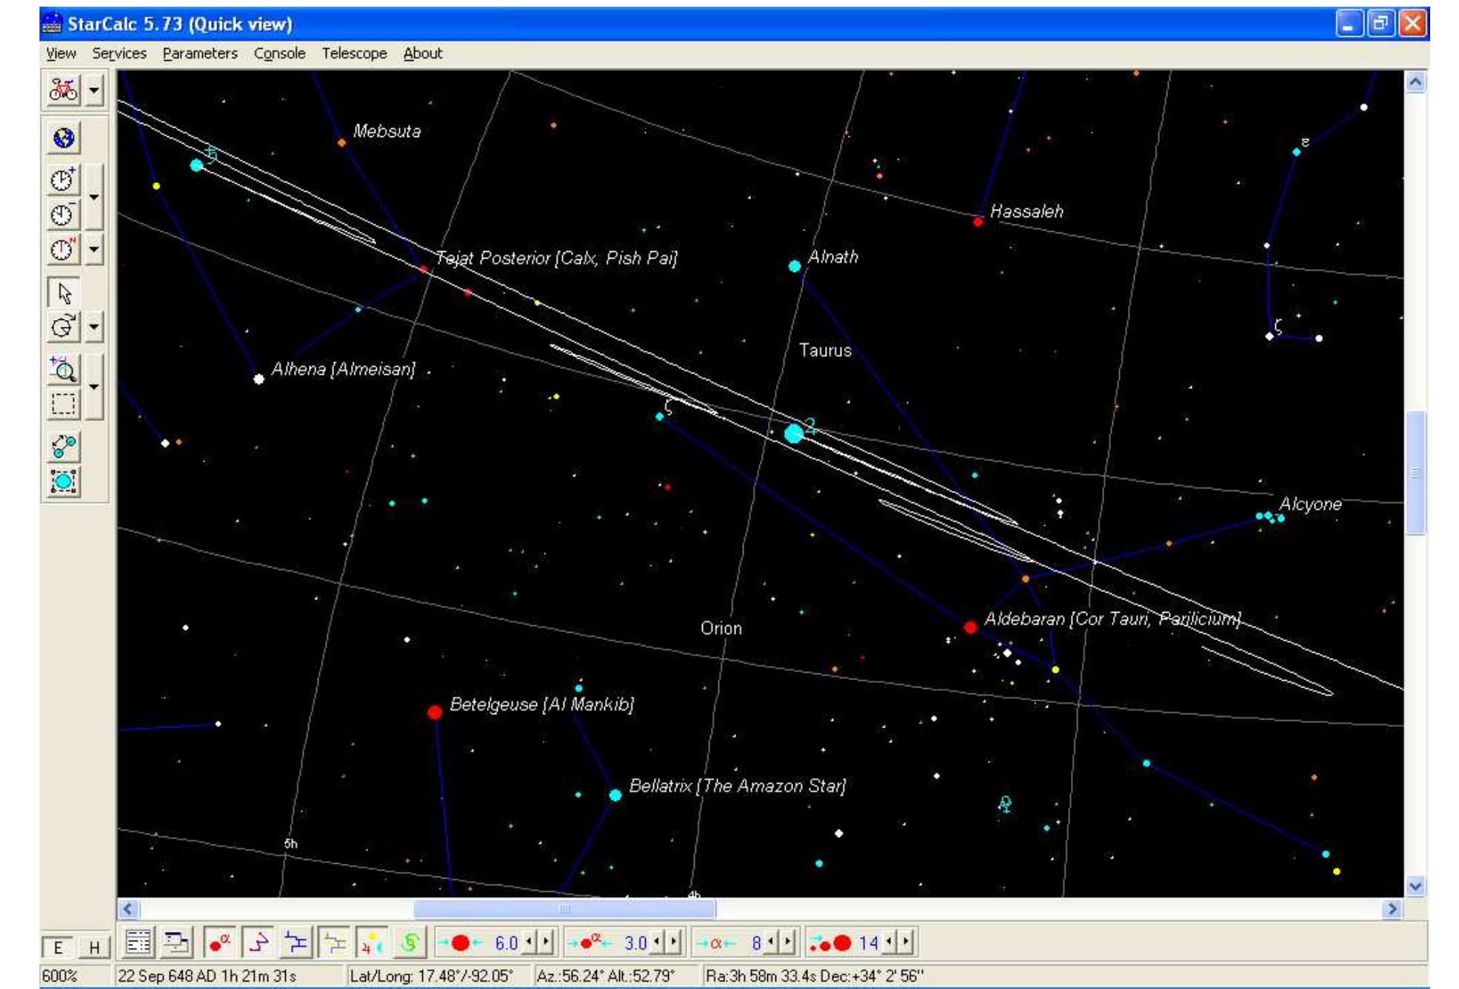Click the Earth globe location icon
This screenshot has height=989, width=1459.
(63, 138)
